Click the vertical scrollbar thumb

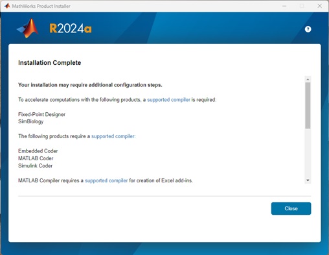pos(308,106)
